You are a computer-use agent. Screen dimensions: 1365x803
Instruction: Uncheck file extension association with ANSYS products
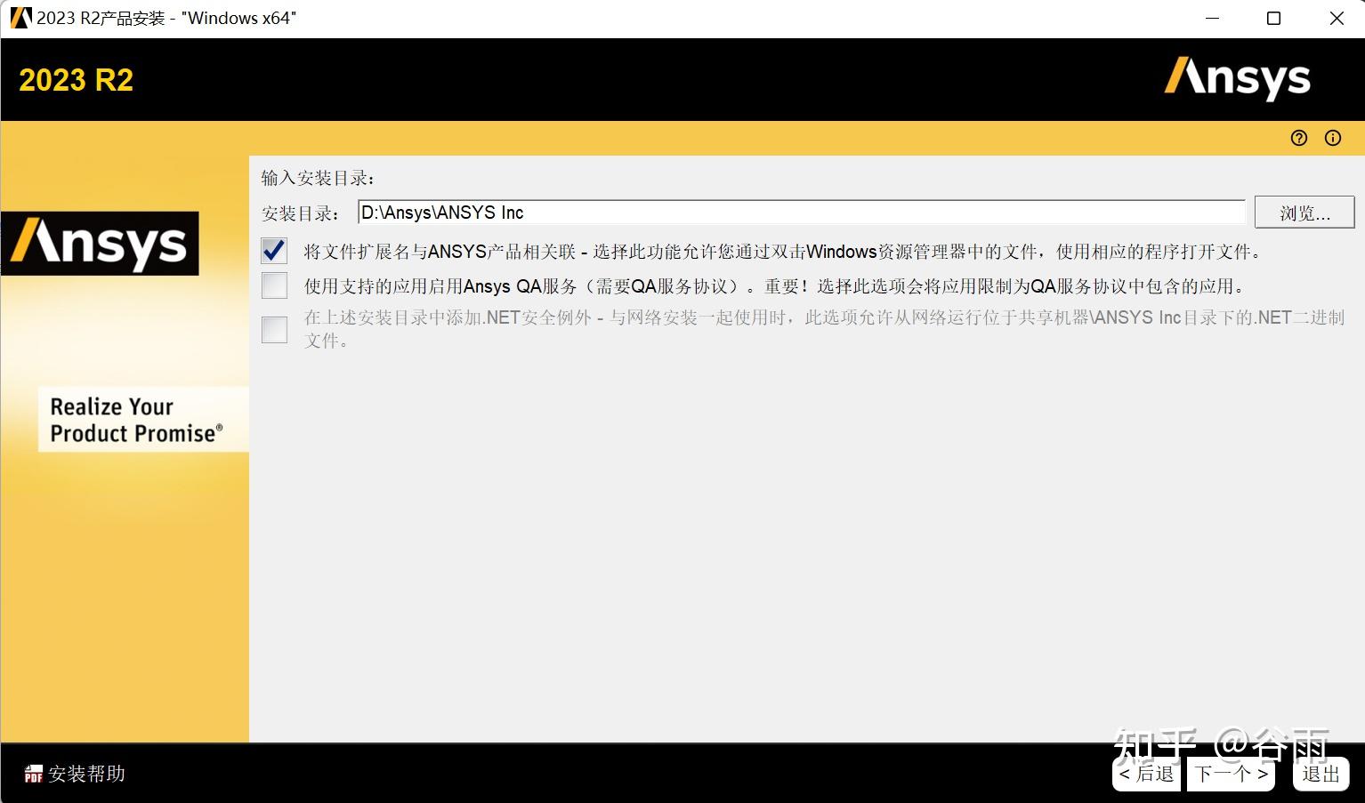273,251
